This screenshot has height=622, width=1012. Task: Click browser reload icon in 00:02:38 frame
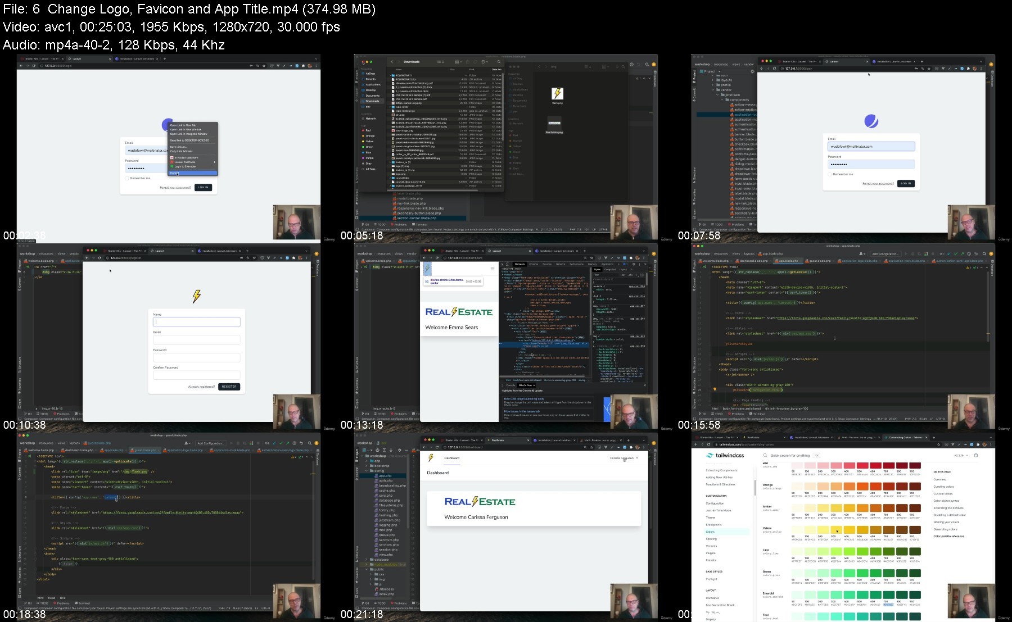[x=34, y=66]
